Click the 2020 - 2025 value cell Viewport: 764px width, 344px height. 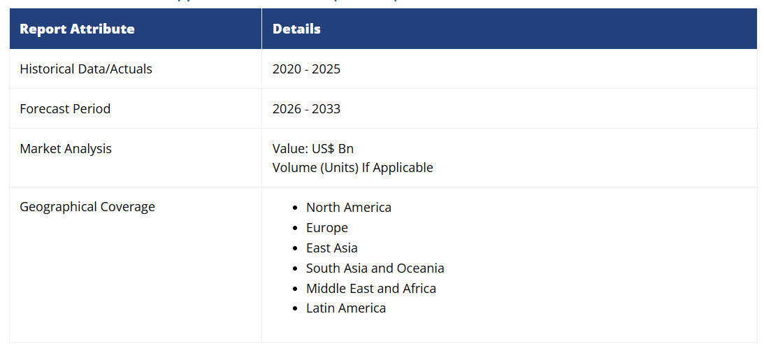coord(306,69)
